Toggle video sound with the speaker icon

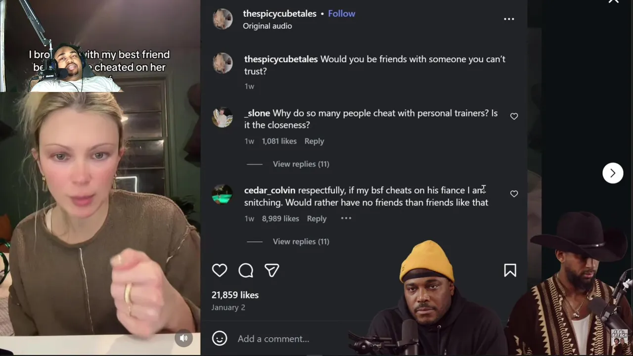(183, 338)
